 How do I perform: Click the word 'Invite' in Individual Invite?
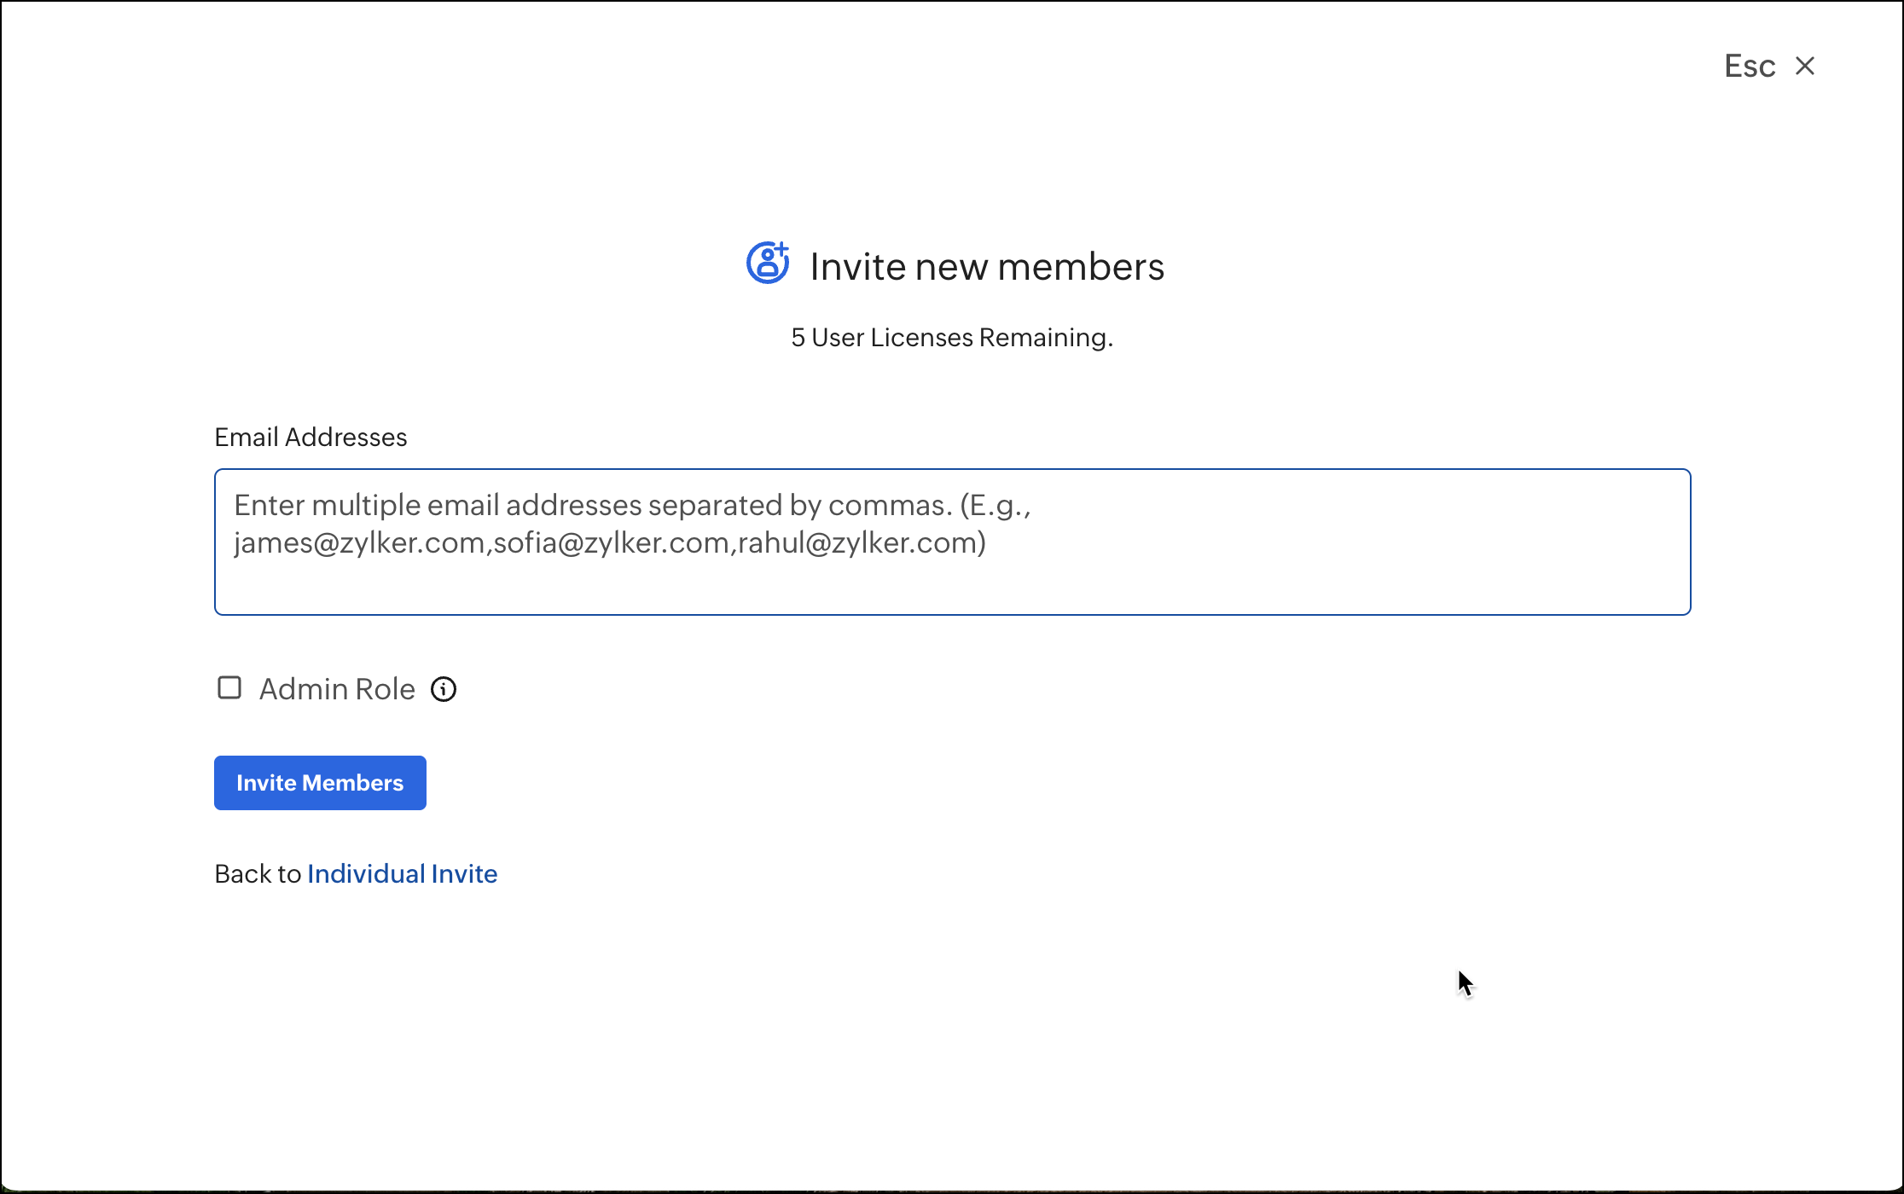click(x=464, y=873)
